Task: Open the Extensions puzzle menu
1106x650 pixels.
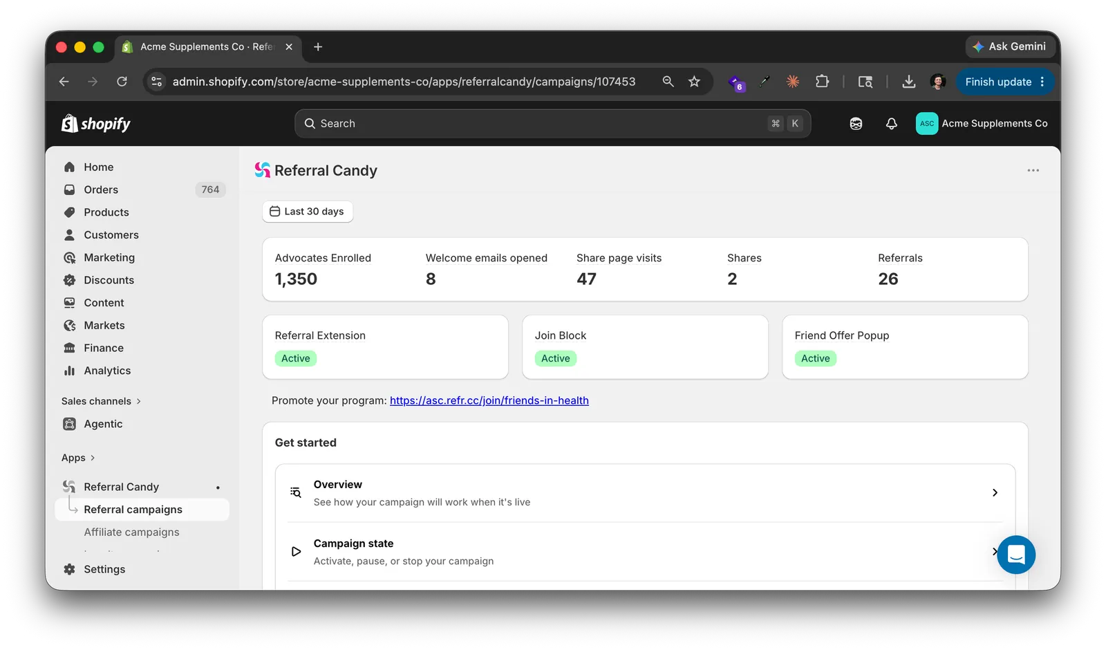Action: pyautogui.click(x=822, y=82)
